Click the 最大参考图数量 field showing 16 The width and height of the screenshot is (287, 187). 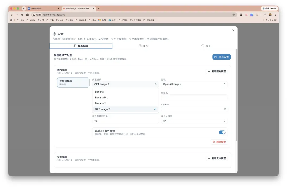coord(125,121)
